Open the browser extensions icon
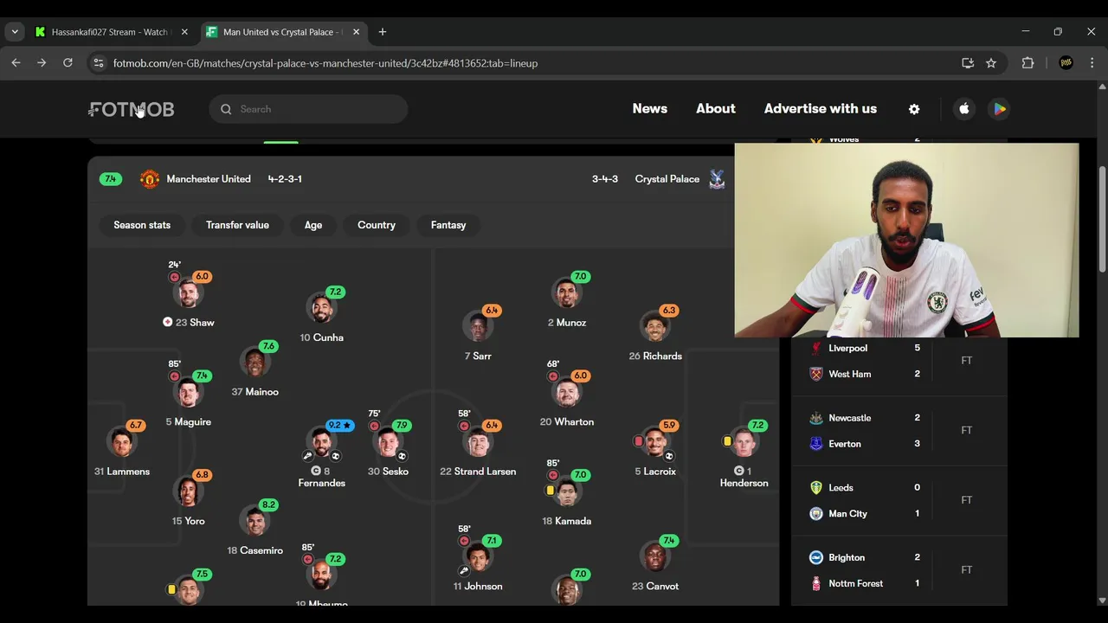 pyautogui.click(x=1028, y=63)
